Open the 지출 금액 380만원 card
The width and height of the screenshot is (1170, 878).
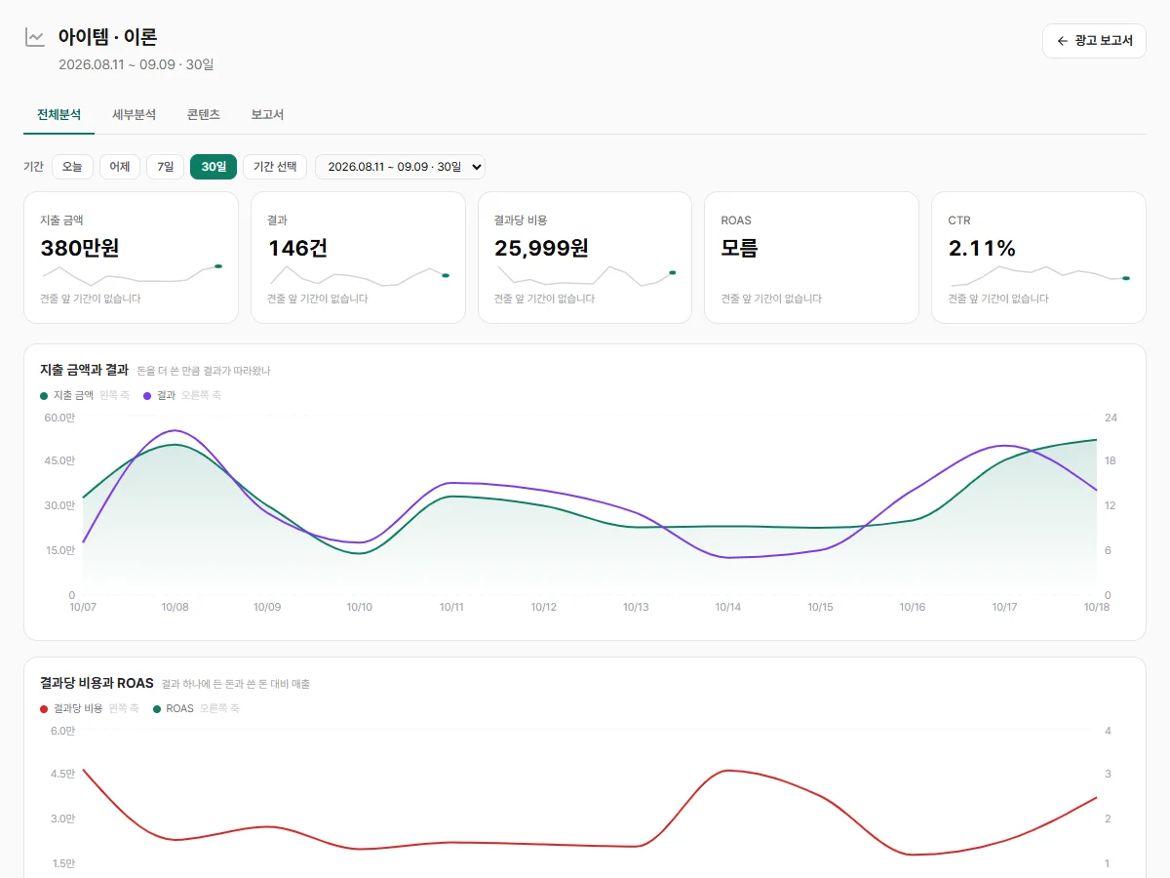[131, 258]
